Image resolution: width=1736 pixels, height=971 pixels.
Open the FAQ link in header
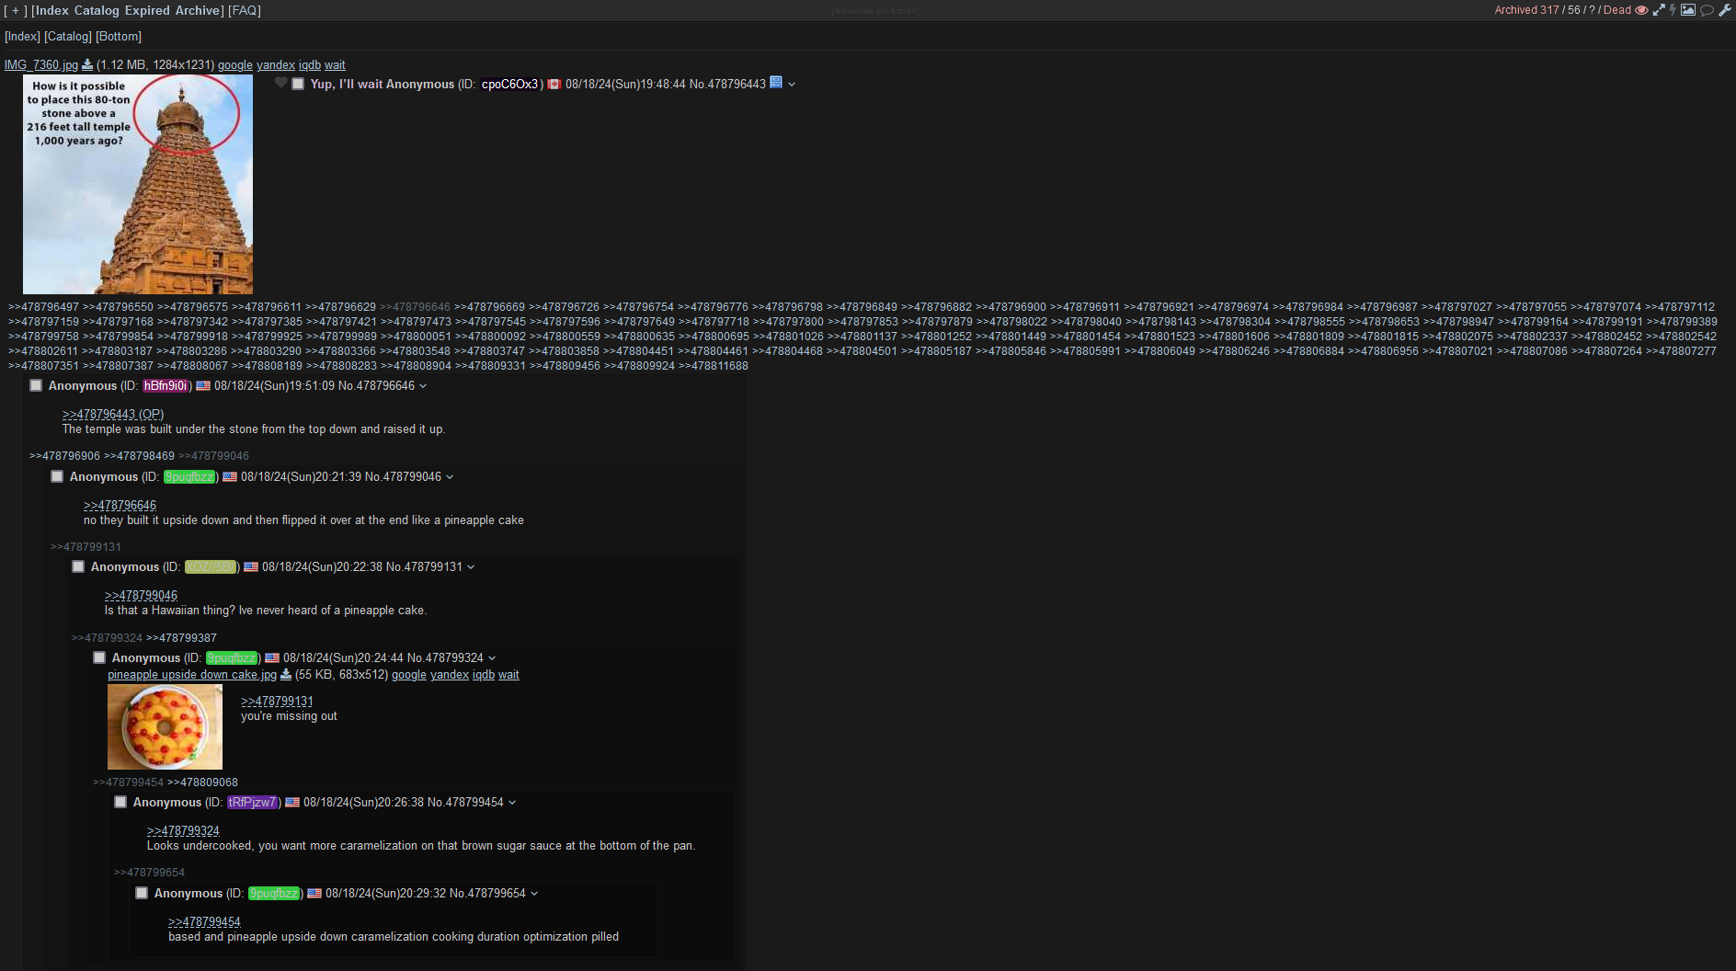[245, 10]
